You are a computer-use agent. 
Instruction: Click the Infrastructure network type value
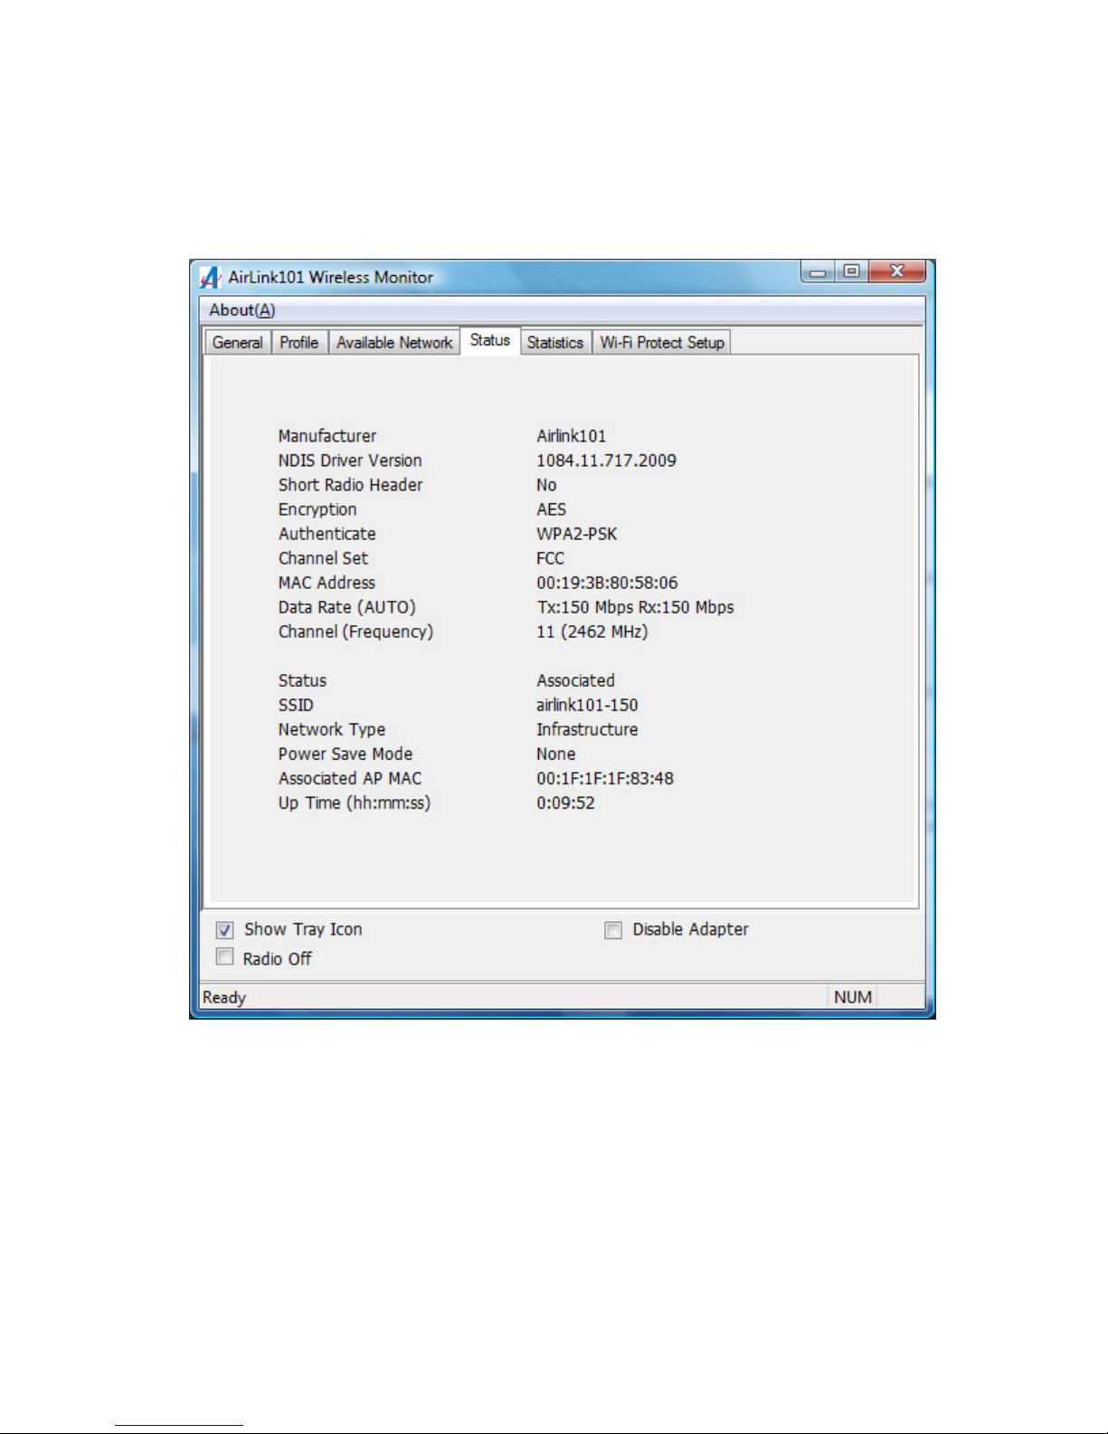click(587, 730)
